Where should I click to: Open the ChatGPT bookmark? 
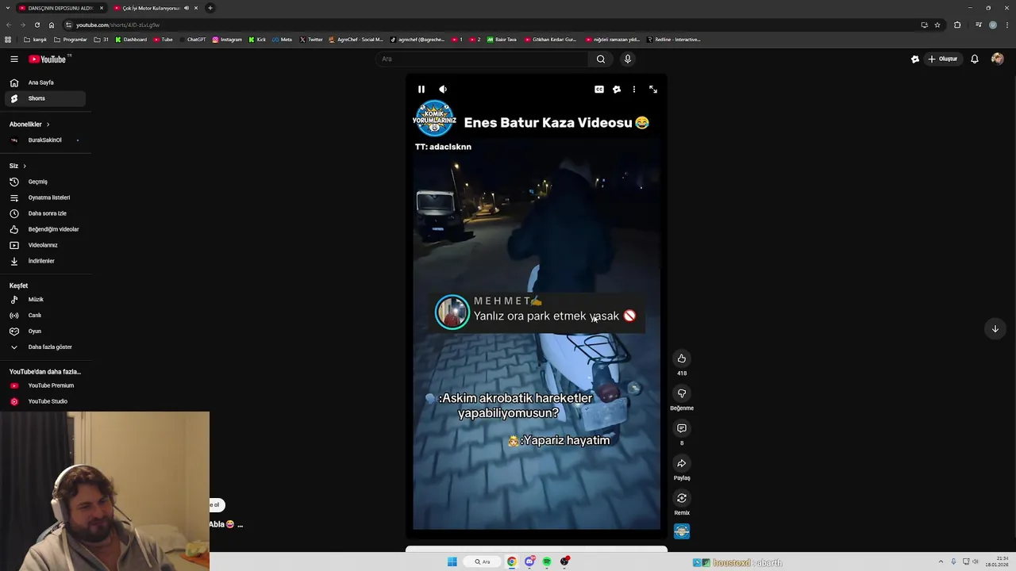click(x=192, y=40)
